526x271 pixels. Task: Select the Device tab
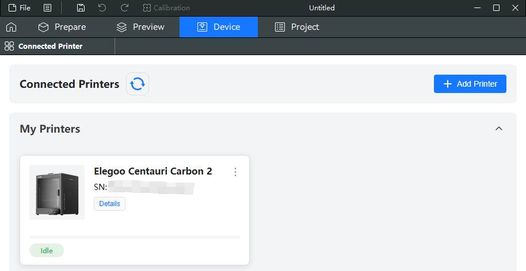219,27
